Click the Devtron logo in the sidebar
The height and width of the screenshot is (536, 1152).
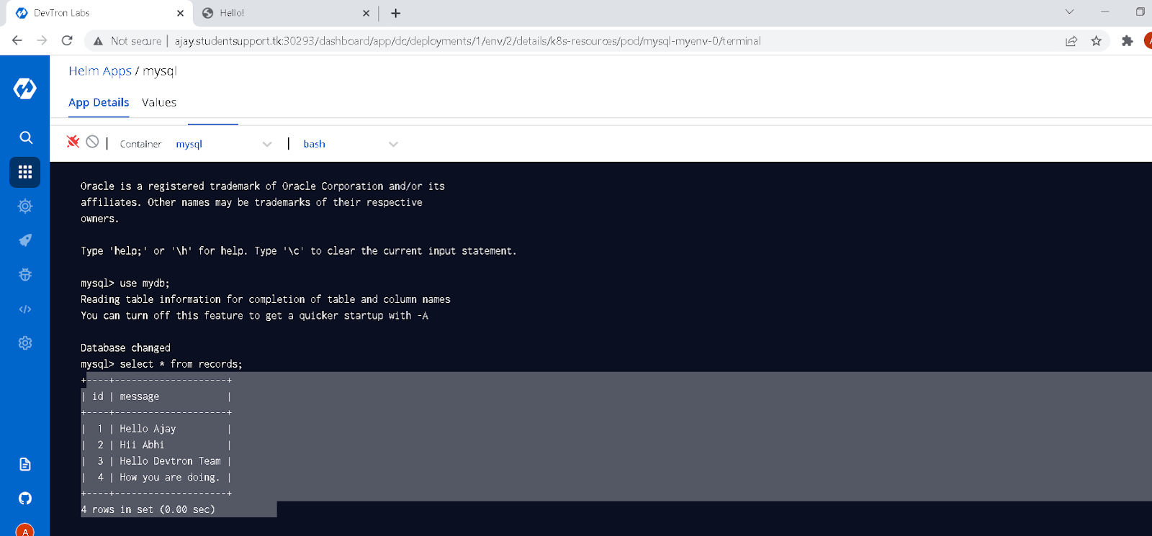(25, 88)
